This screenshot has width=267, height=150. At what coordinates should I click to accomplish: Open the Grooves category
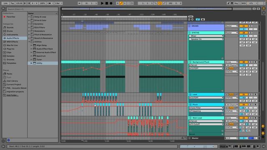click(x=10, y=60)
